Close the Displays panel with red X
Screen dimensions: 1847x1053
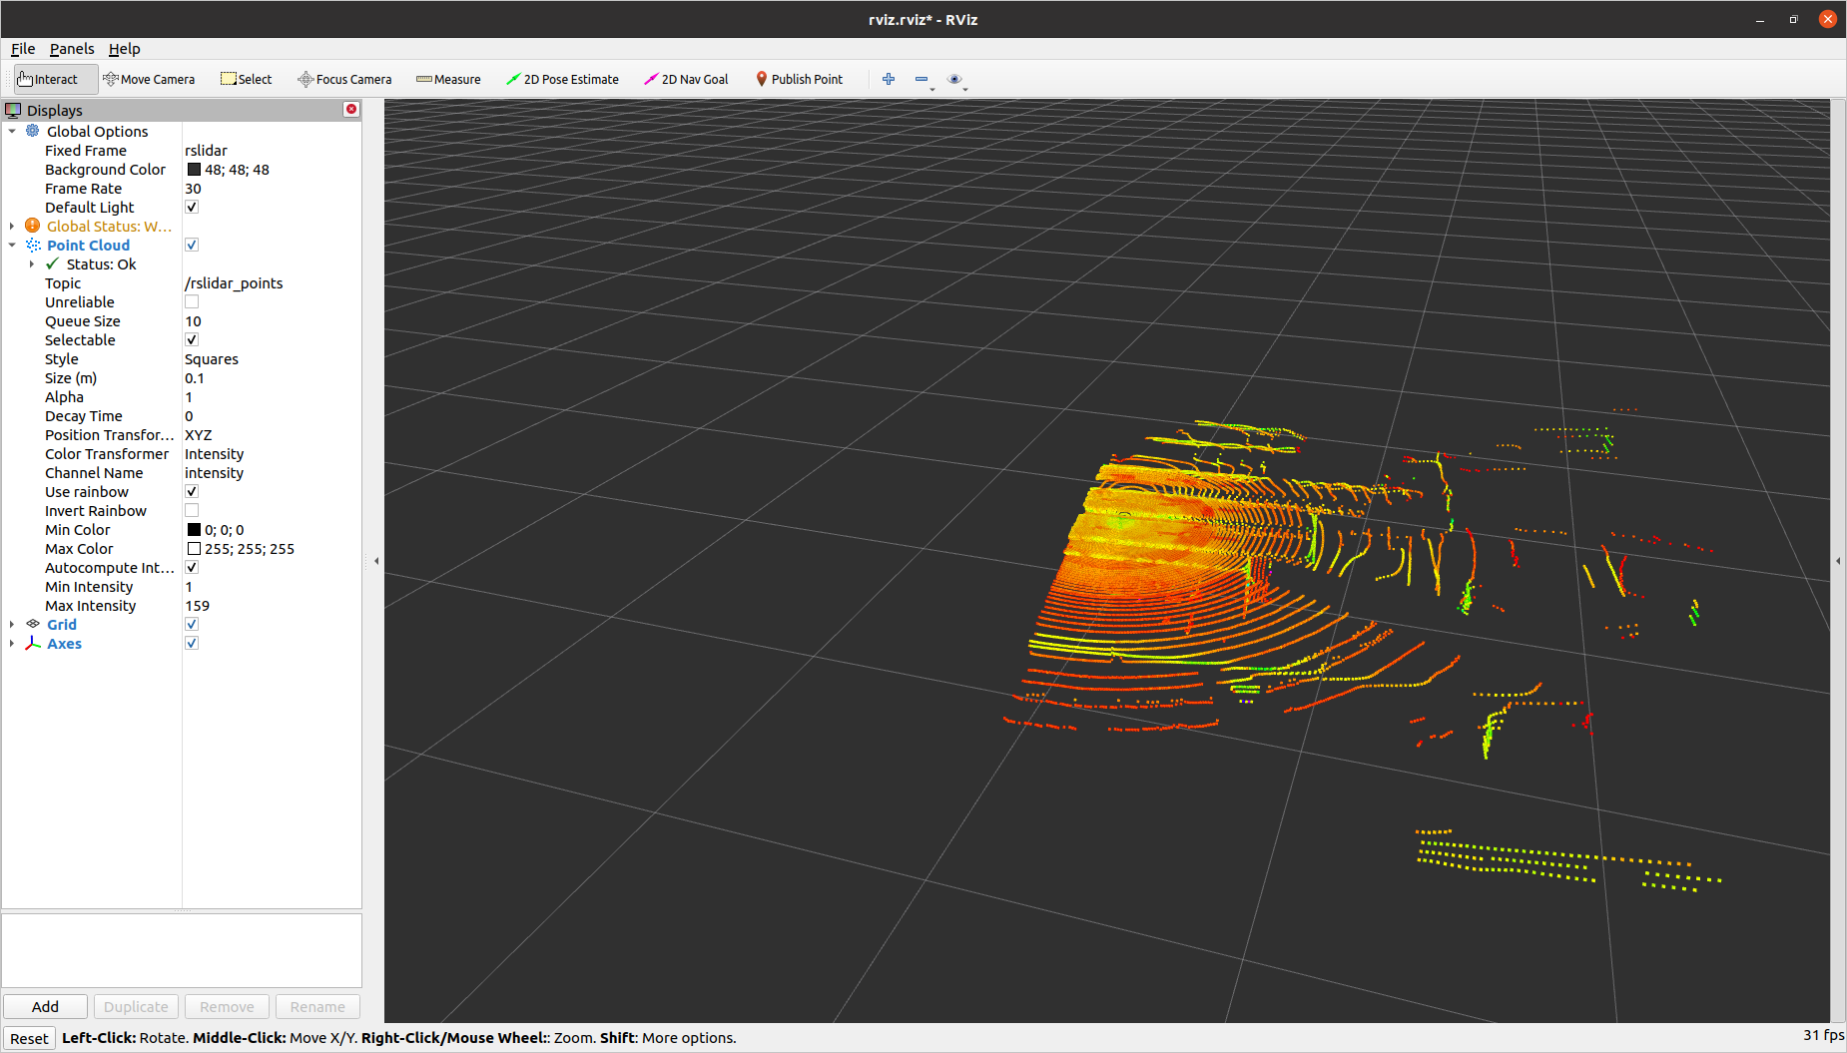[351, 110]
